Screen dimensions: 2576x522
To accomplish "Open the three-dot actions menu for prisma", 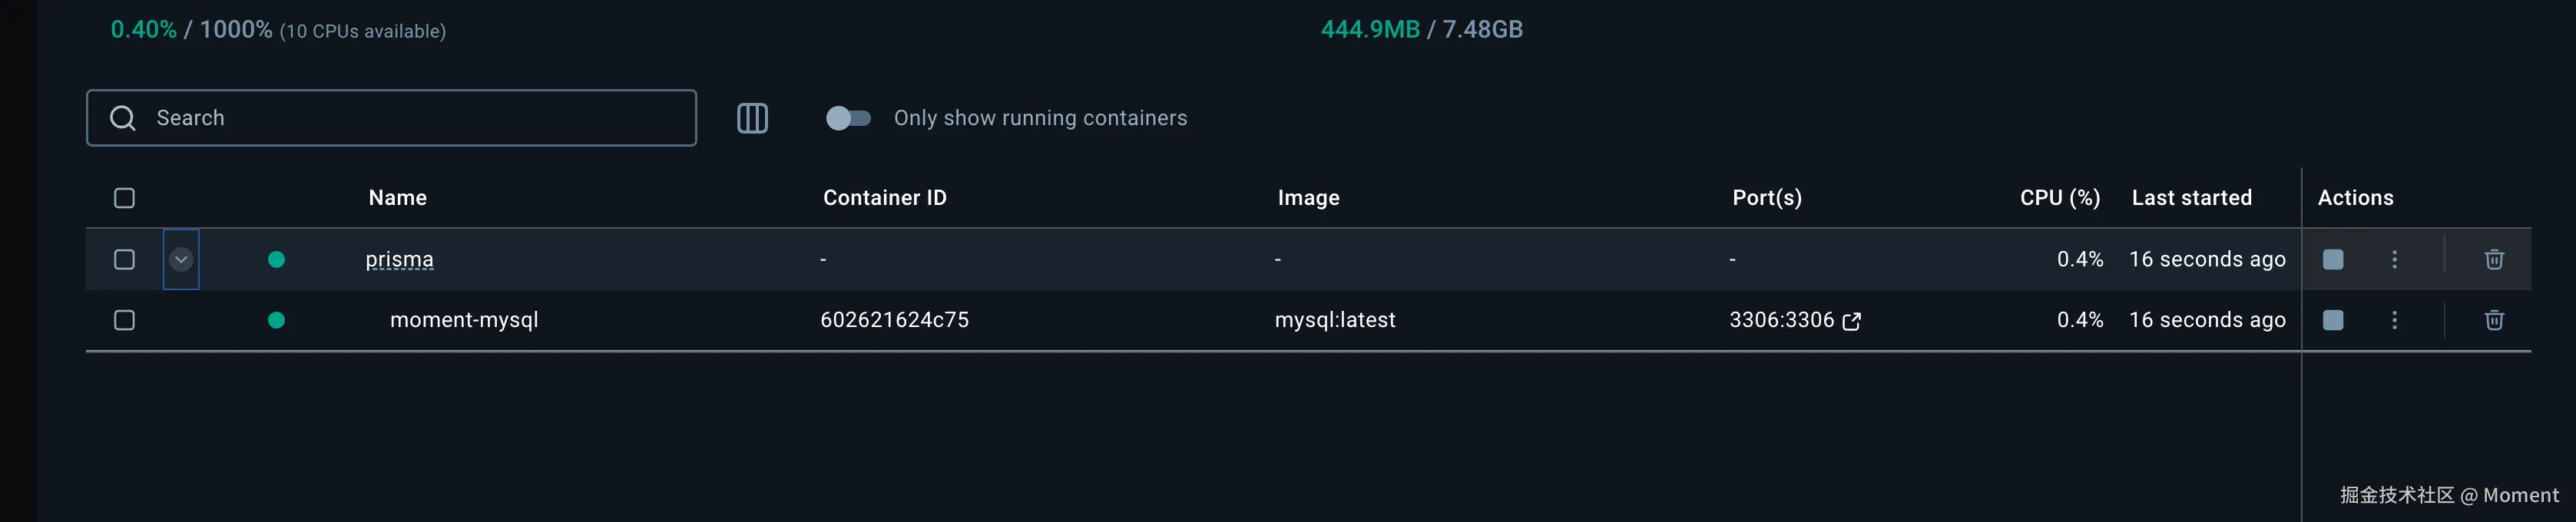I will [2395, 259].
